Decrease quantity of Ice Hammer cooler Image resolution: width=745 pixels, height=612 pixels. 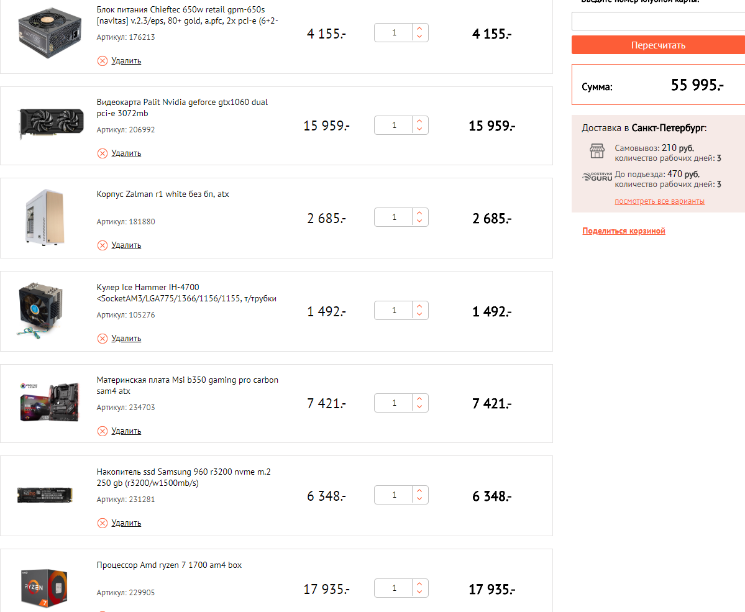[x=419, y=314]
